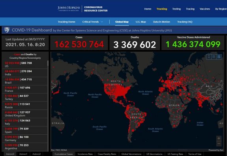Select the Brazil row in country list
Viewport: 227px width, 156px height.
25,81
